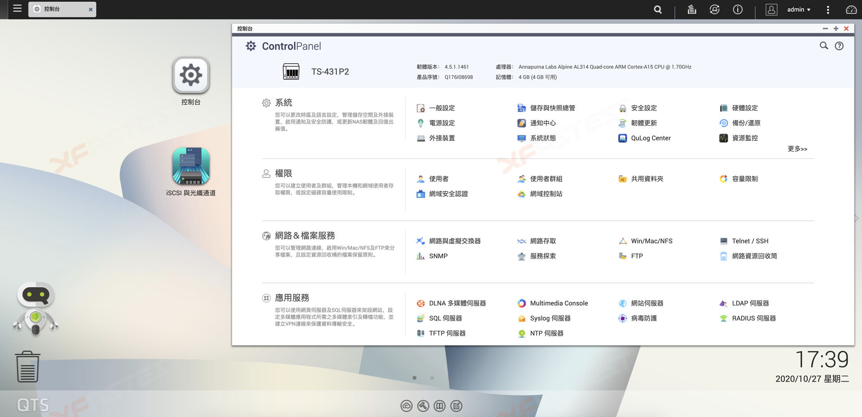Open 硬體設定

pos(739,108)
